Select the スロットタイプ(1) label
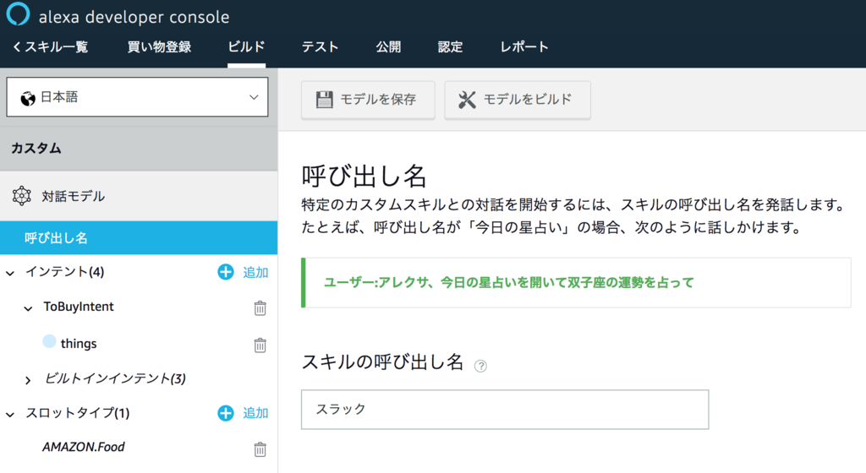Image resolution: width=866 pixels, height=473 pixels. 77,413
